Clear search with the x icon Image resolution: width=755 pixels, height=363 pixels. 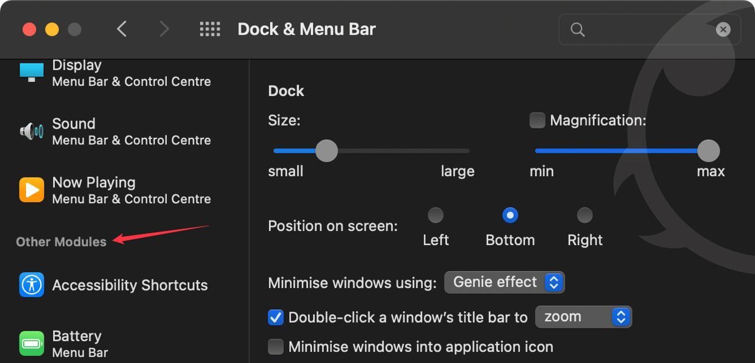click(723, 29)
